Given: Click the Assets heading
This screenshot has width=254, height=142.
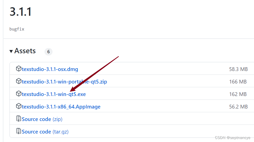Looking at the screenshot, I should pos(25,51).
